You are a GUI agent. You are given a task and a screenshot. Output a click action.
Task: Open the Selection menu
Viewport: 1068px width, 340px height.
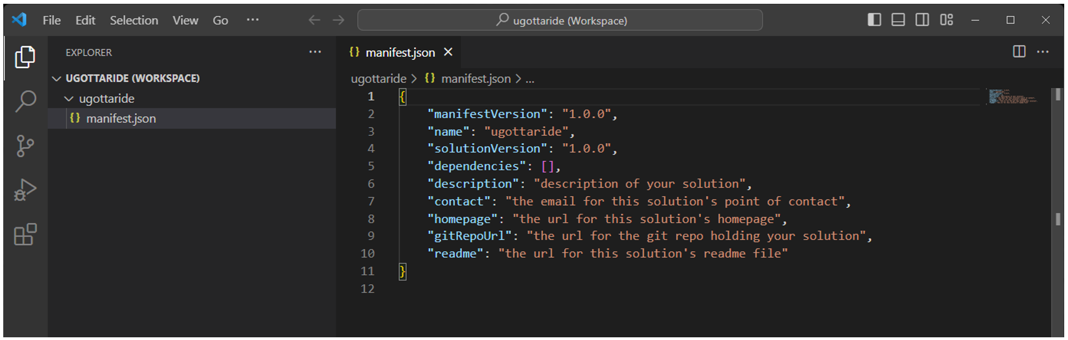coord(134,21)
